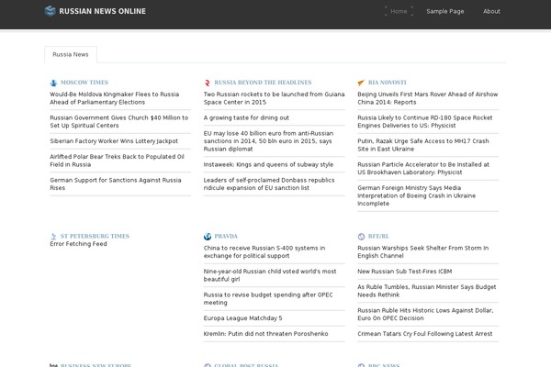Image resolution: width=551 pixels, height=367 pixels.
Task: Click the Russia Beyond the Headlines feed icon
Action: 208,83
